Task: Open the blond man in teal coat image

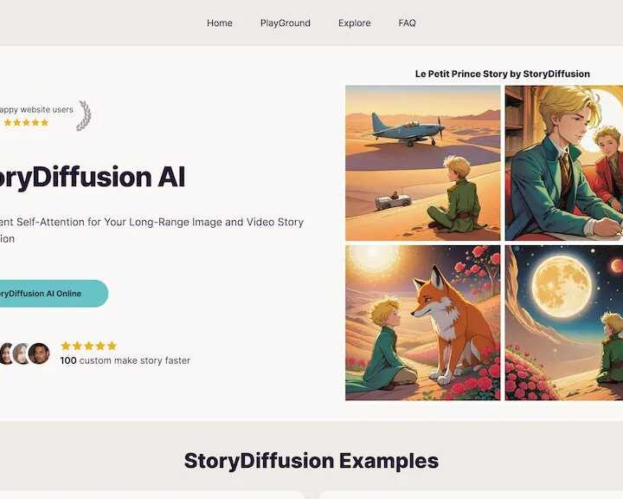Action: pos(564,163)
